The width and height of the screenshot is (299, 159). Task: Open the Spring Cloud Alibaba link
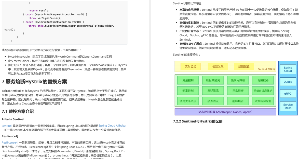112,126
